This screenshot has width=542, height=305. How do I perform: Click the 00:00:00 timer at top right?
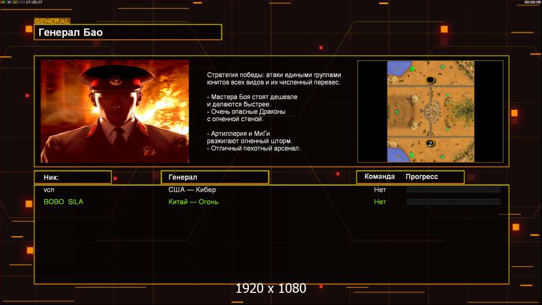click(x=532, y=2)
